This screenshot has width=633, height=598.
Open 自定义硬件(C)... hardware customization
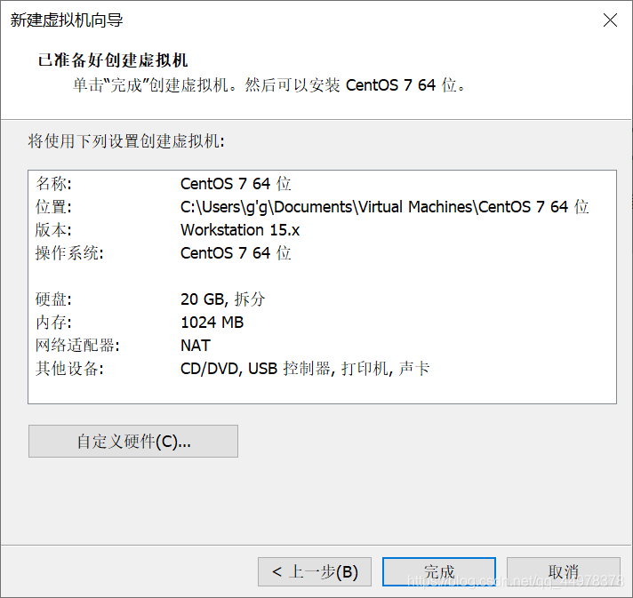point(133,441)
